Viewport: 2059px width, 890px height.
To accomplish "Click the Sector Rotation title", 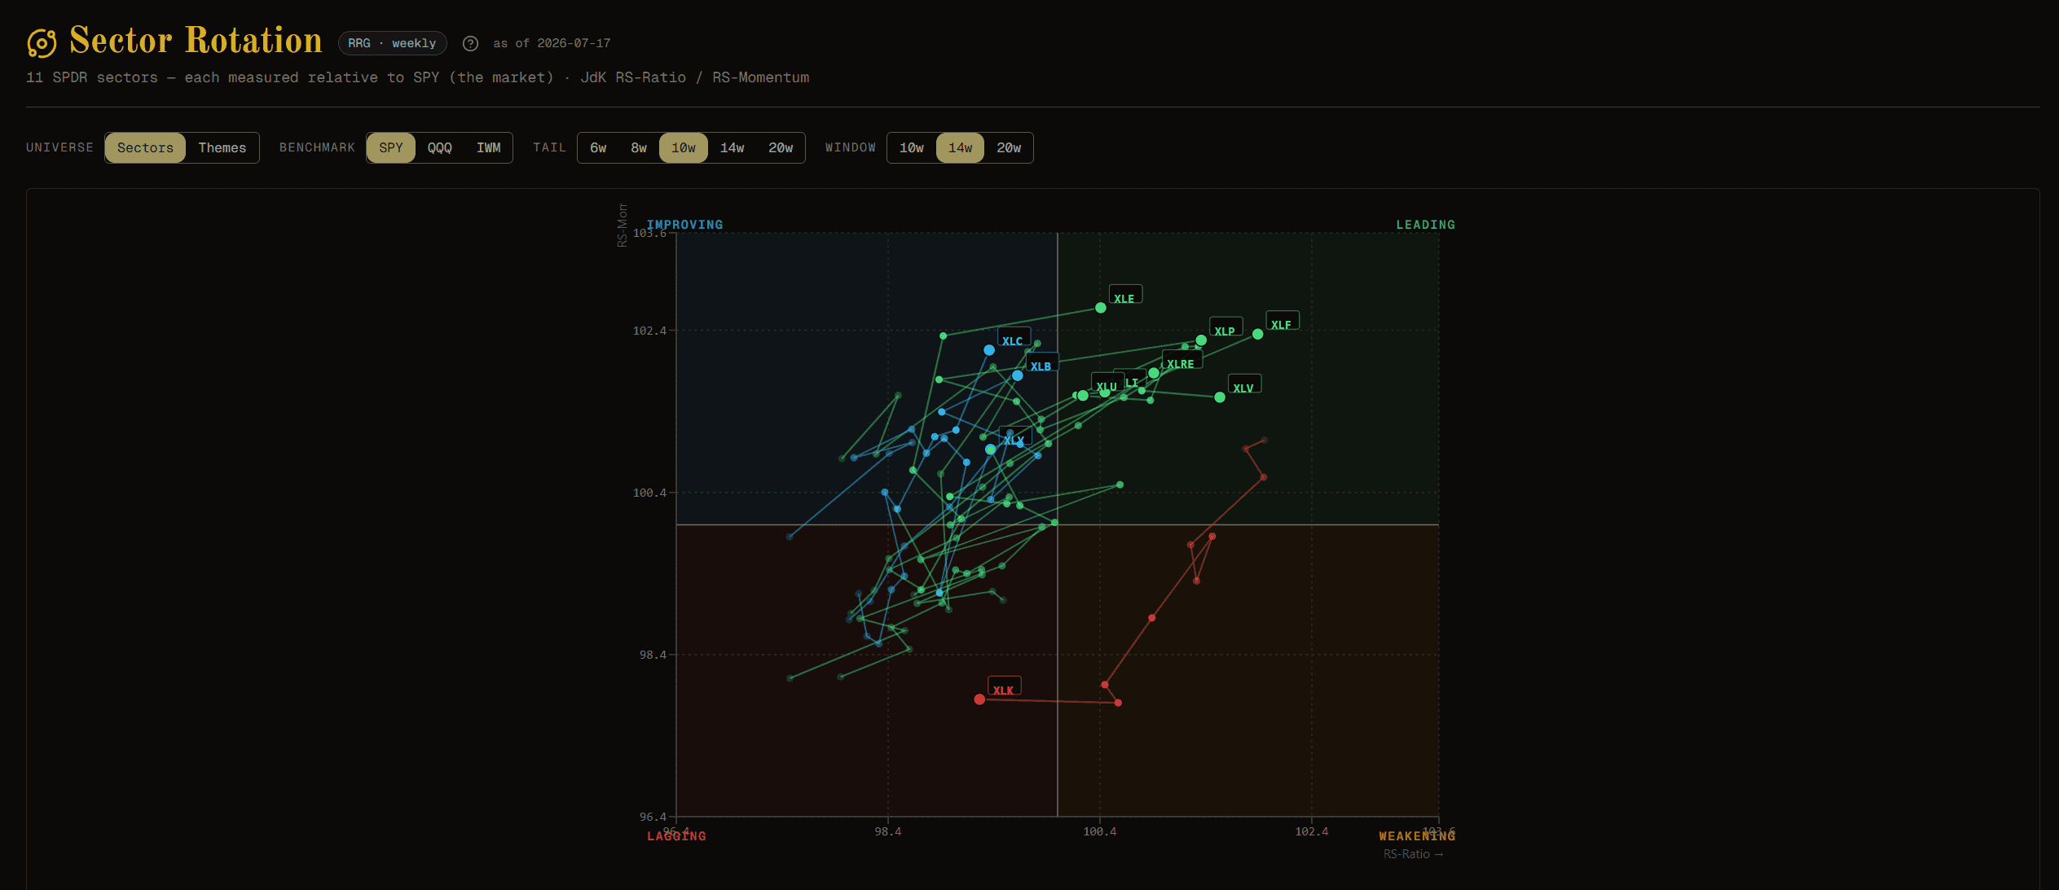I will click(x=196, y=41).
